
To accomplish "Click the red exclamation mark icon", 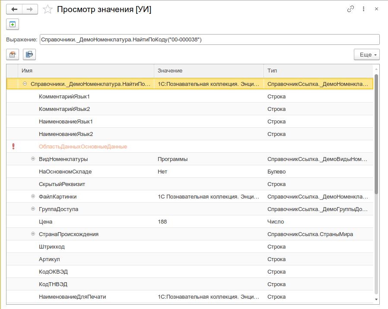I will click(13, 146).
